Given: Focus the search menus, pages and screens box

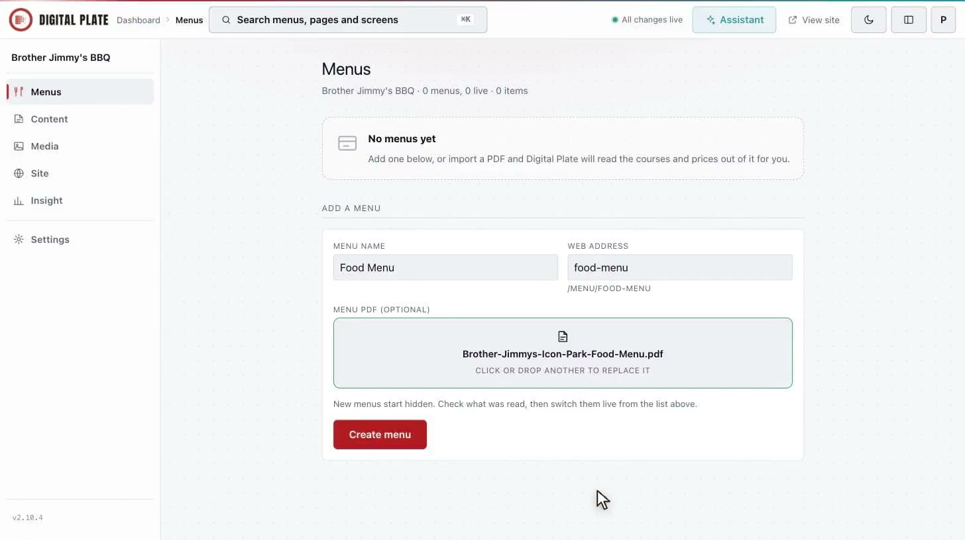Looking at the screenshot, I should [x=348, y=20].
